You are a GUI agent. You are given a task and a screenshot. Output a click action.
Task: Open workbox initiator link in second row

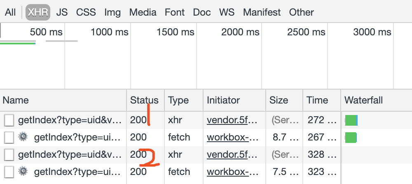232,137
